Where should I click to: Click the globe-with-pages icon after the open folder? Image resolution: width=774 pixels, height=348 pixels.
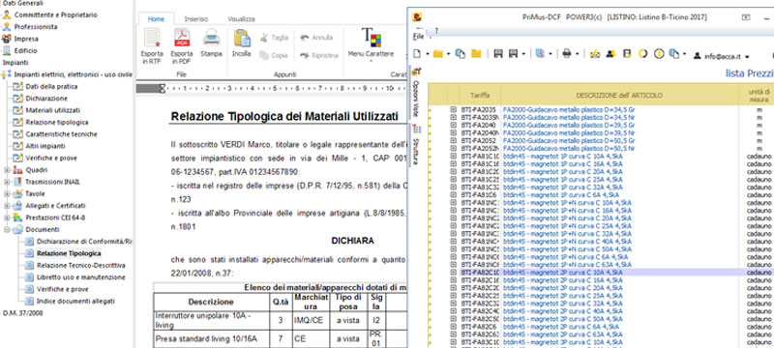[461, 54]
